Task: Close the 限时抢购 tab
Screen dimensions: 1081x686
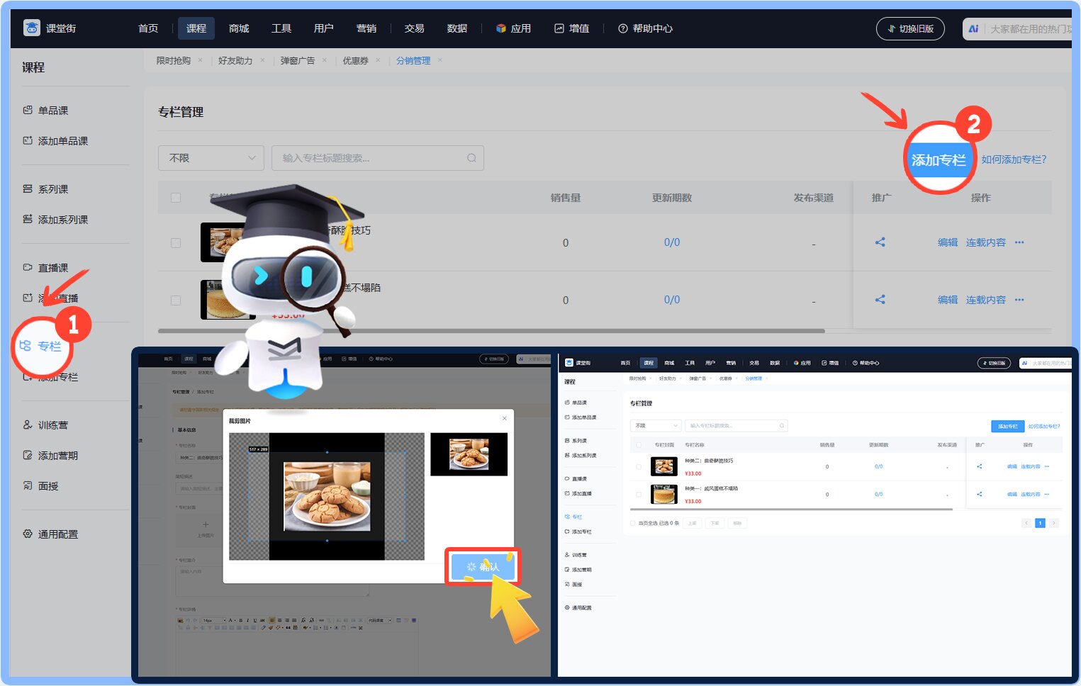Action: point(201,60)
